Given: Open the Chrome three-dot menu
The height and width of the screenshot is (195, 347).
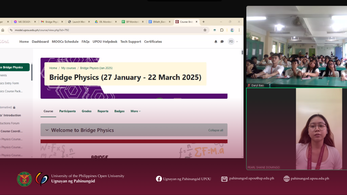Looking at the screenshot, I should point(239,30).
